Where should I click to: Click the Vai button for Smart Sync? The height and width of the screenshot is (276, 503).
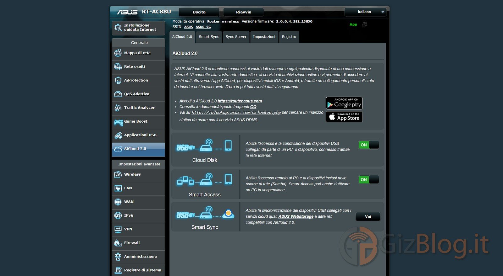[x=368, y=217]
